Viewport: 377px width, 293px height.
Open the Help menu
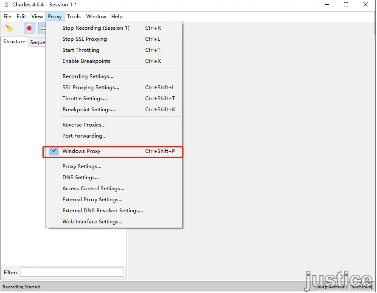pos(117,17)
